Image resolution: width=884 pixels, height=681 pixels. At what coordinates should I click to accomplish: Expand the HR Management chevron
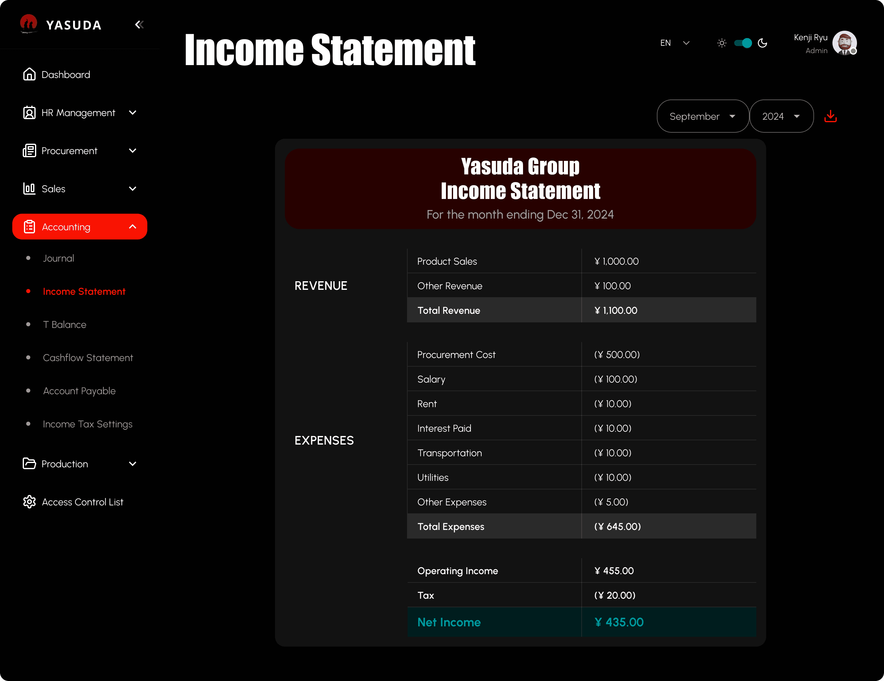tap(132, 113)
